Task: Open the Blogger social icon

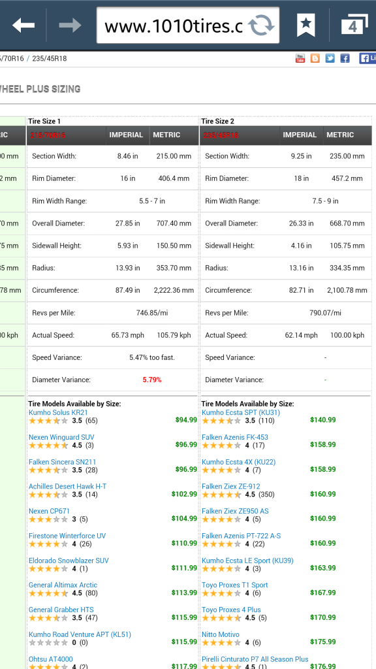Action: [315, 58]
